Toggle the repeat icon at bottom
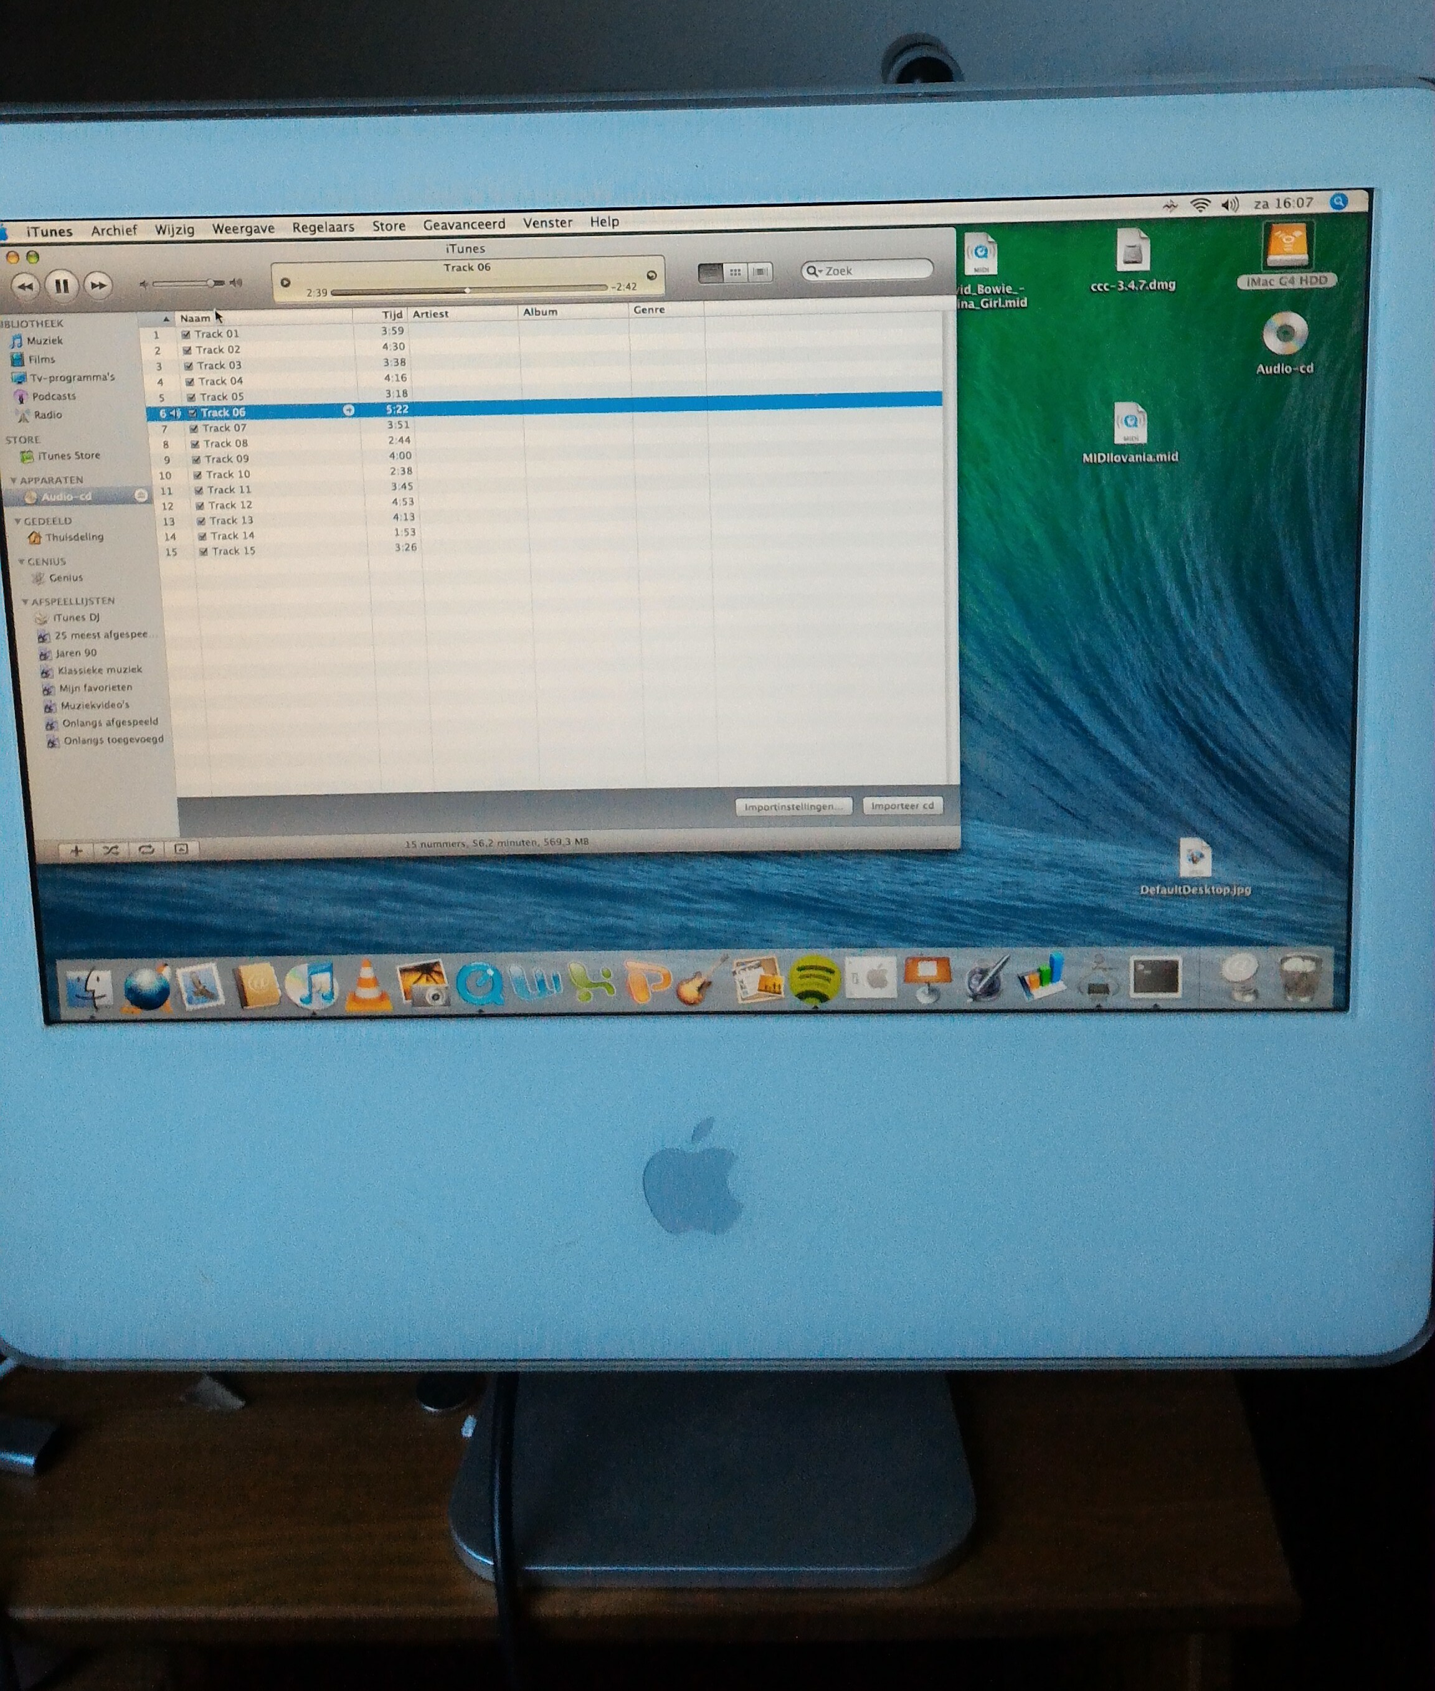The image size is (1435, 1691). (x=146, y=850)
